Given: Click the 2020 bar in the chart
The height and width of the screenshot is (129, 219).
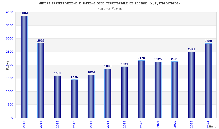Looking at the screenshot, I should 141,89.
